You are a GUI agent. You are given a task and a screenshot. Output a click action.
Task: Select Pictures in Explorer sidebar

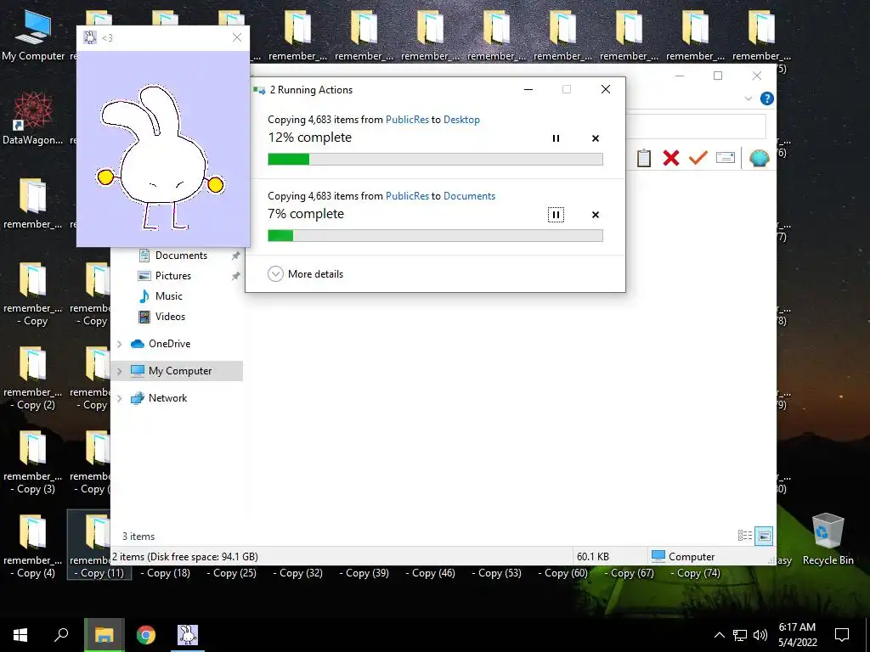pyautogui.click(x=172, y=276)
